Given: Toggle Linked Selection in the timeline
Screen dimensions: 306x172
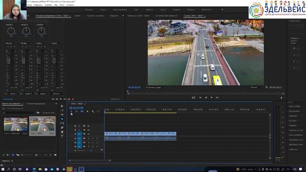Looking at the screenshot, I should pos(82,111).
